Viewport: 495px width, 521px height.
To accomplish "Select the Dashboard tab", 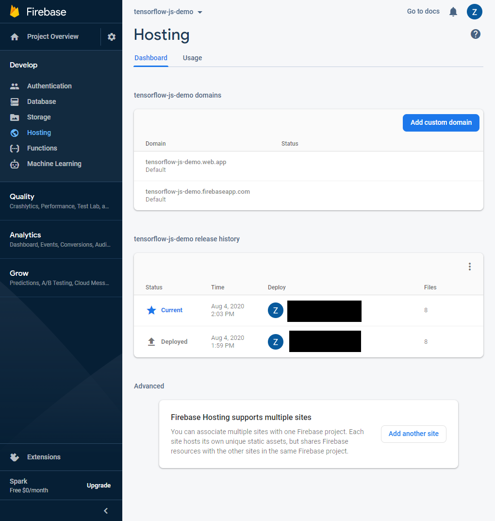I will tap(151, 58).
